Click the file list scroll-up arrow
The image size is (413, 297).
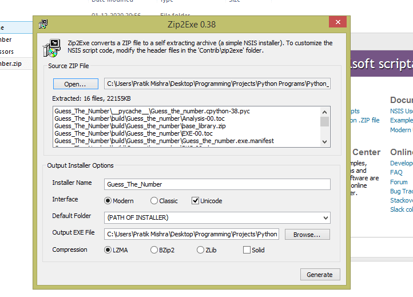click(x=324, y=112)
